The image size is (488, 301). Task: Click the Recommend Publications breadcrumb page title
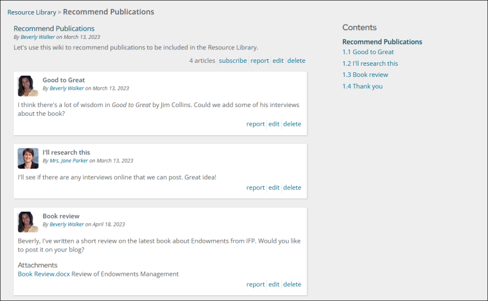point(109,12)
